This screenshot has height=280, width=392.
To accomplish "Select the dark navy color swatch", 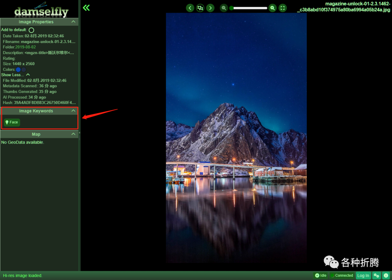I will [24, 69].
